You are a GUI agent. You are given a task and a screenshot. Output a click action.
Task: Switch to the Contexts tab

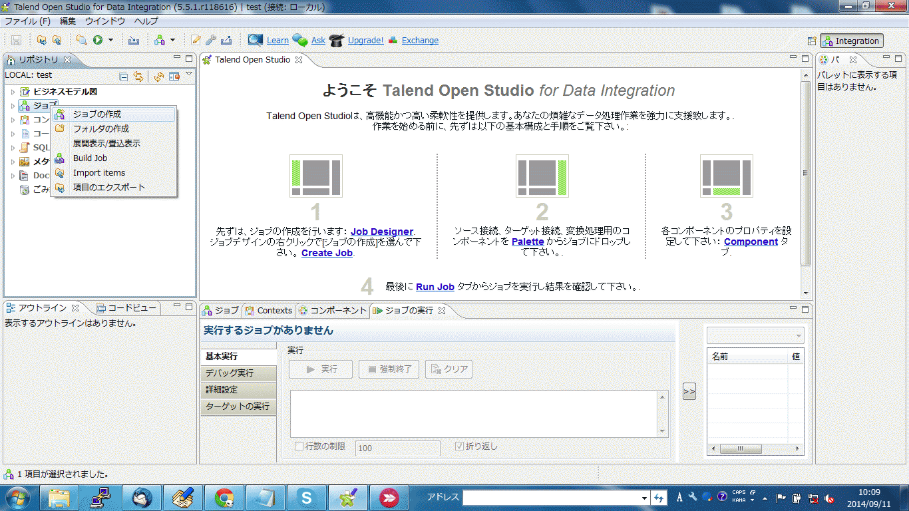(x=268, y=311)
